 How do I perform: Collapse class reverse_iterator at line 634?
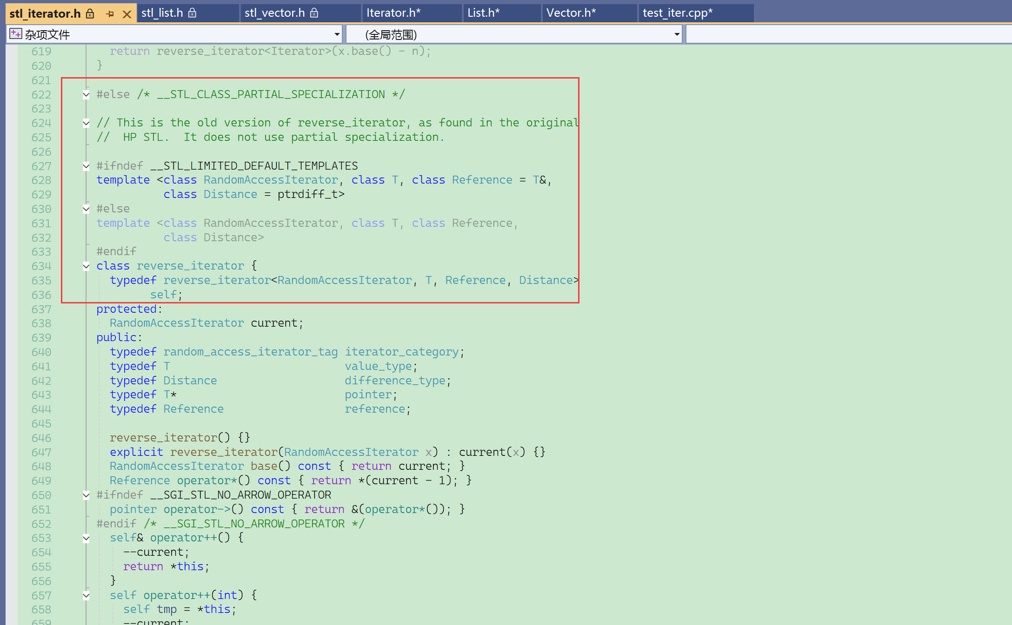[86, 266]
